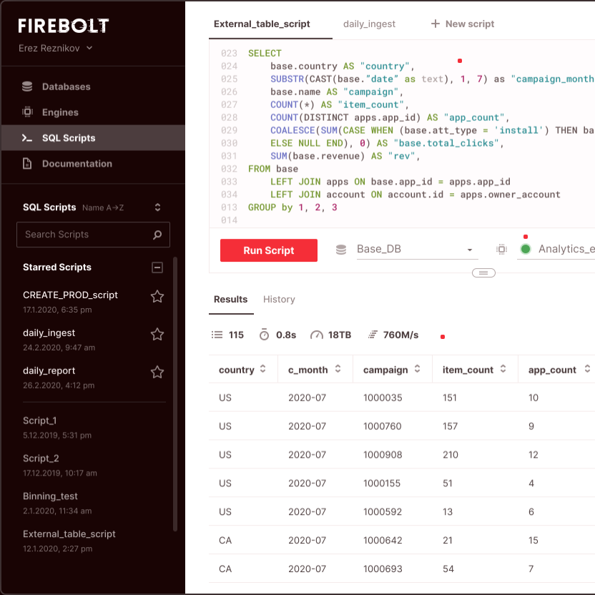595x595 pixels.
Task: Switch to the External_table_script tab
Action: coord(262,24)
